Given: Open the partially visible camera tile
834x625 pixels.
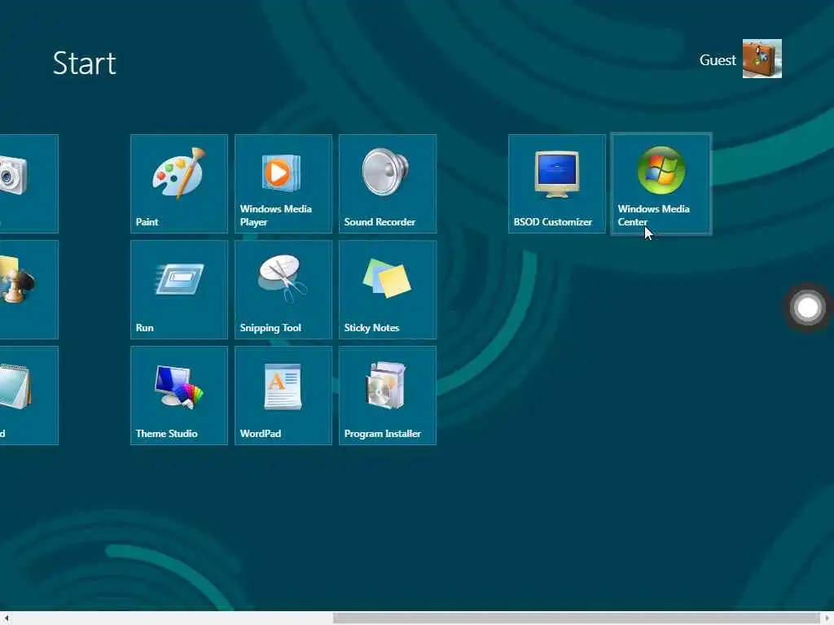Looking at the screenshot, I should 29,184.
